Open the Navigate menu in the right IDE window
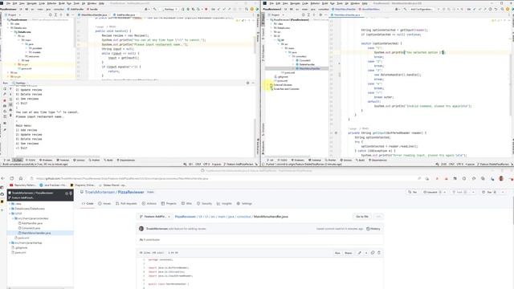This screenshot has height=289, width=514. pos(295,3)
